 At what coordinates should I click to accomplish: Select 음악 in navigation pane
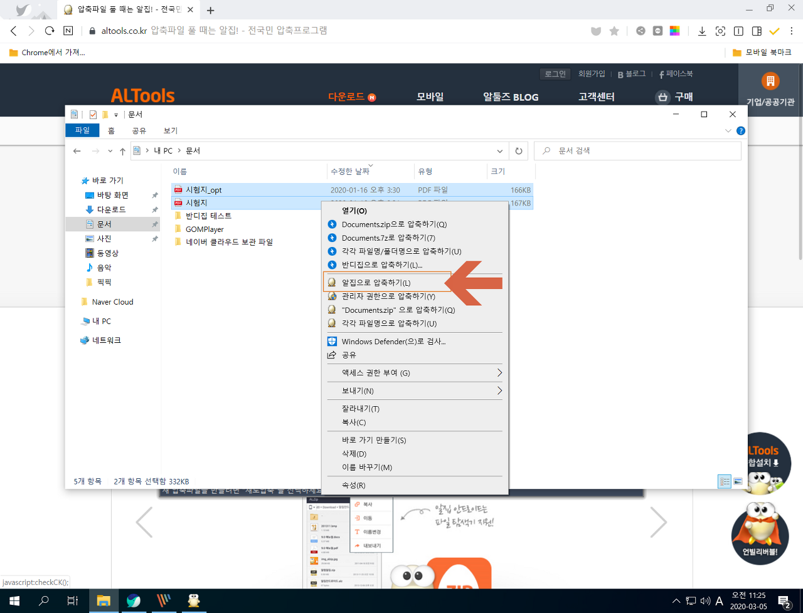(x=104, y=267)
